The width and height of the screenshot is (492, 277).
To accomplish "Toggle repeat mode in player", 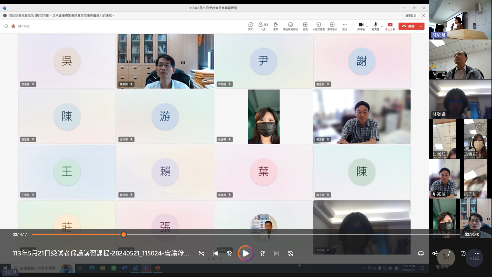I will pos(290,253).
